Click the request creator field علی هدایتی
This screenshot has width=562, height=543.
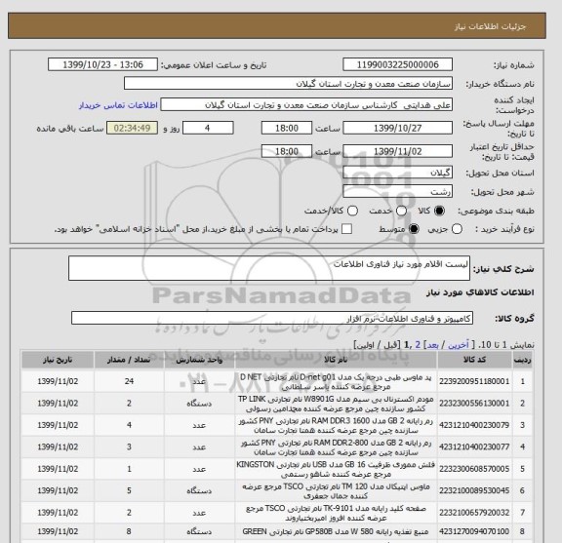[306, 105]
